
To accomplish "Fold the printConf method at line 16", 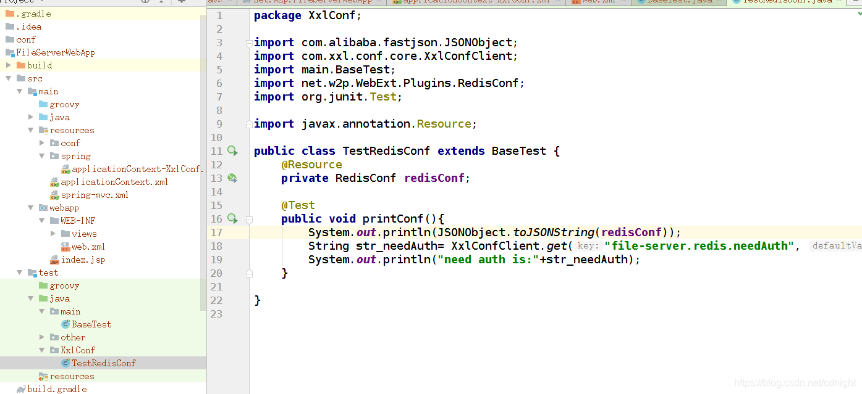I will 249,219.
